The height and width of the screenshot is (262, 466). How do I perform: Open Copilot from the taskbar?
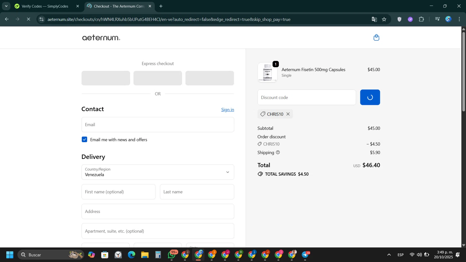[x=91, y=255]
